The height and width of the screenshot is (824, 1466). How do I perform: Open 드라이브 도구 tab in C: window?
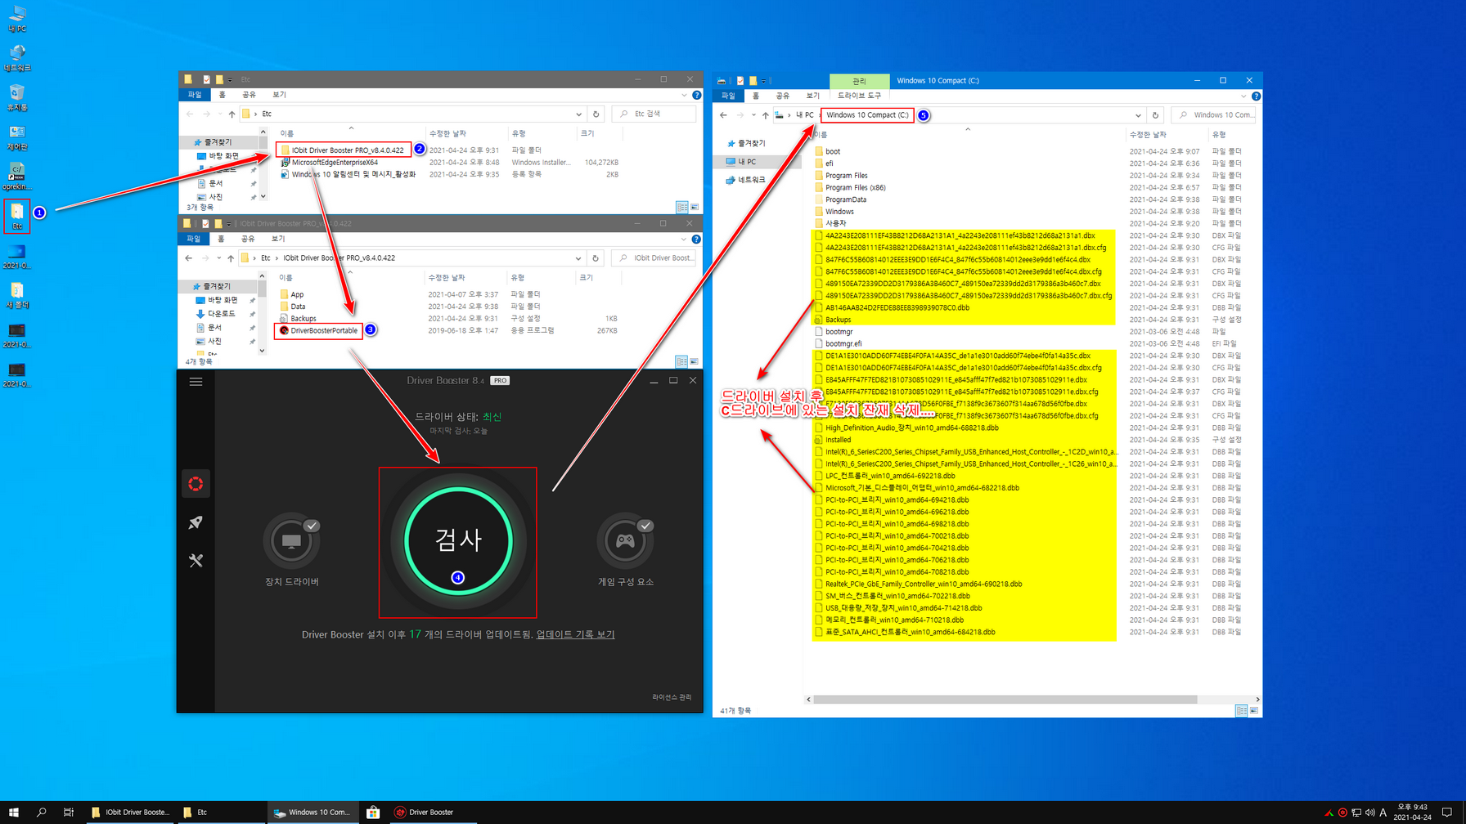[x=859, y=96]
